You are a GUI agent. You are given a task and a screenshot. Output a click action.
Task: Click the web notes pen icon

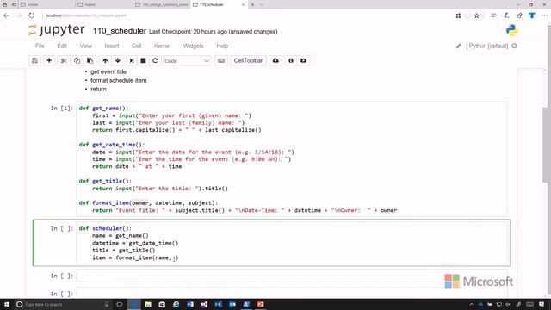pyautogui.click(x=506, y=15)
